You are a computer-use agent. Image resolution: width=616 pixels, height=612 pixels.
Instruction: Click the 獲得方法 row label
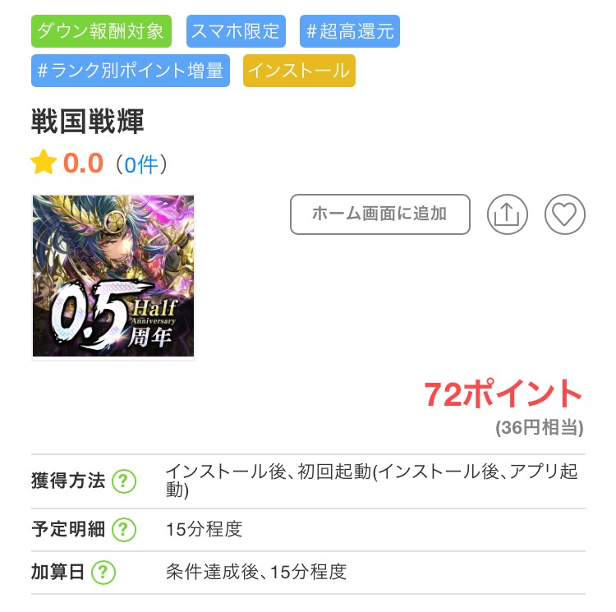pos(68,481)
